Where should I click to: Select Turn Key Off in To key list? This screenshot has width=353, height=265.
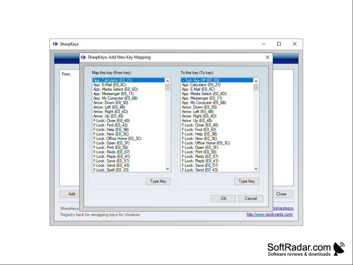pyautogui.click(x=217, y=80)
